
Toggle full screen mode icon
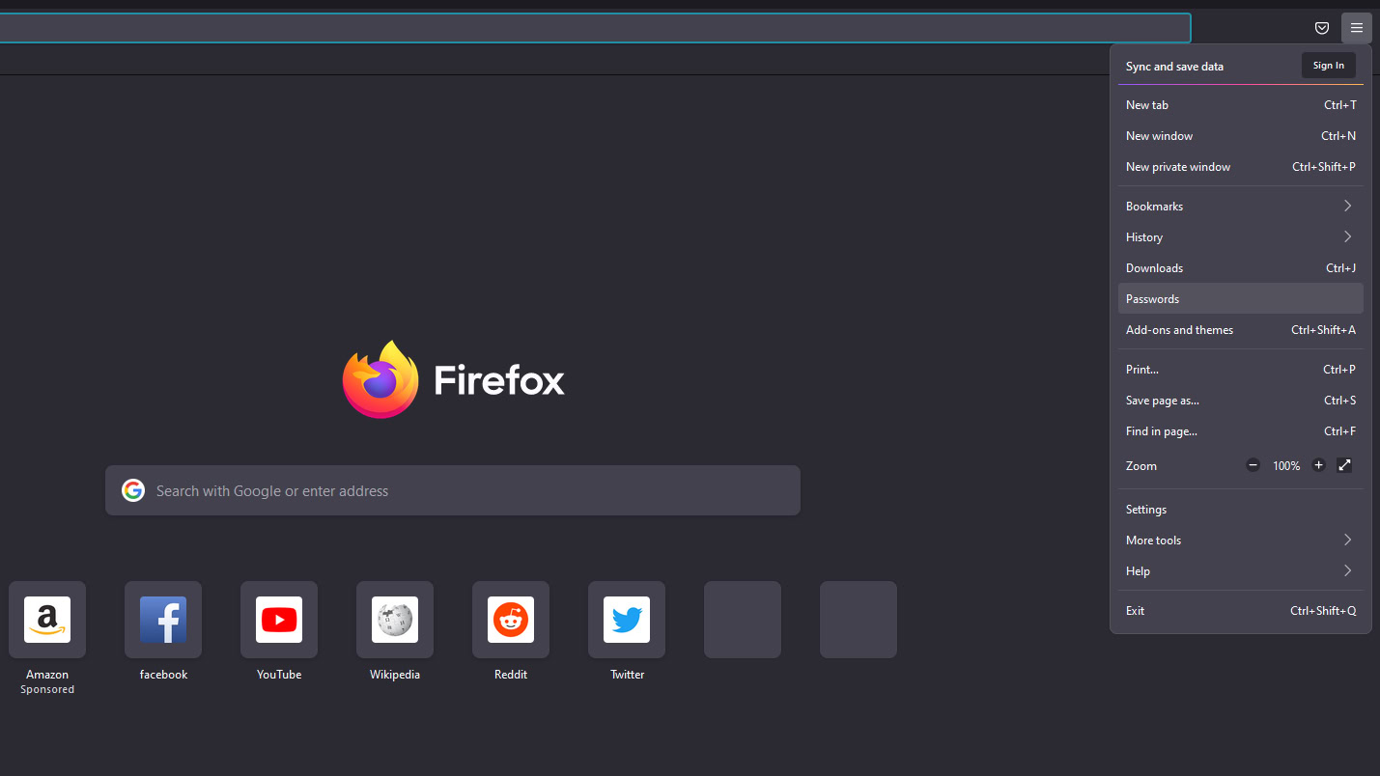pyautogui.click(x=1344, y=465)
